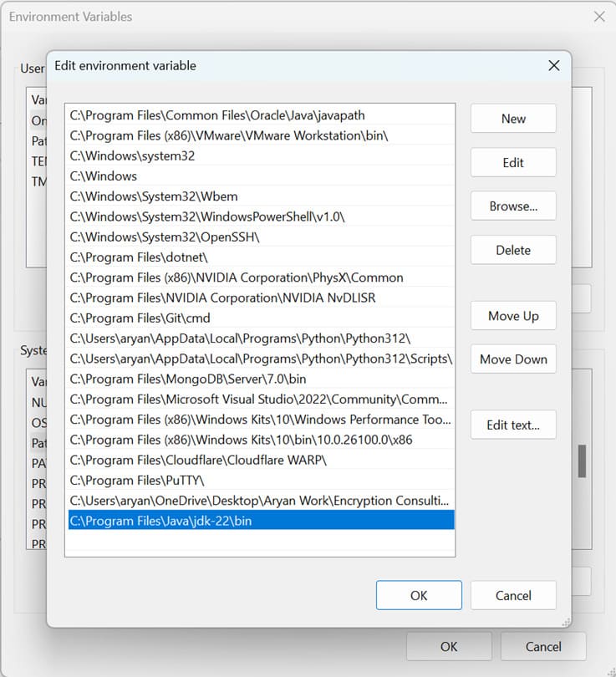Move the selected entry up

click(513, 316)
